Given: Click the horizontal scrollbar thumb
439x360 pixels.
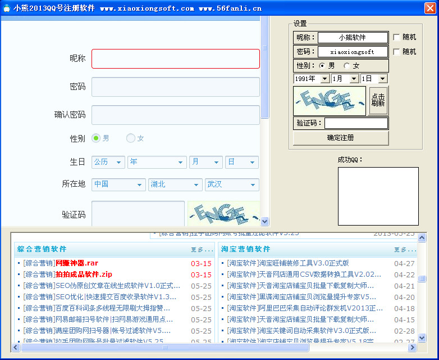Looking at the screenshot, I should pos(165,348).
